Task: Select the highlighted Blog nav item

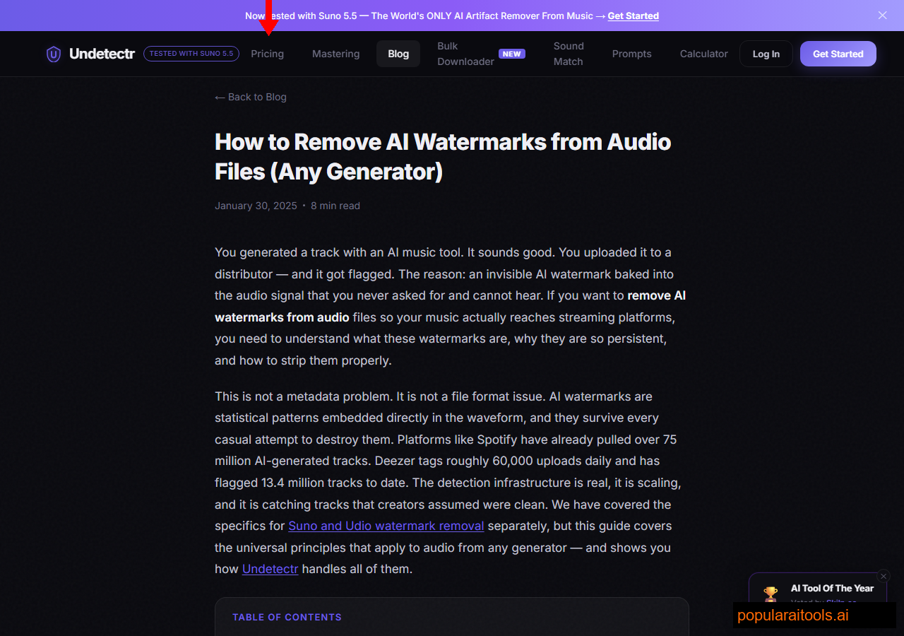Action: pos(398,53)
